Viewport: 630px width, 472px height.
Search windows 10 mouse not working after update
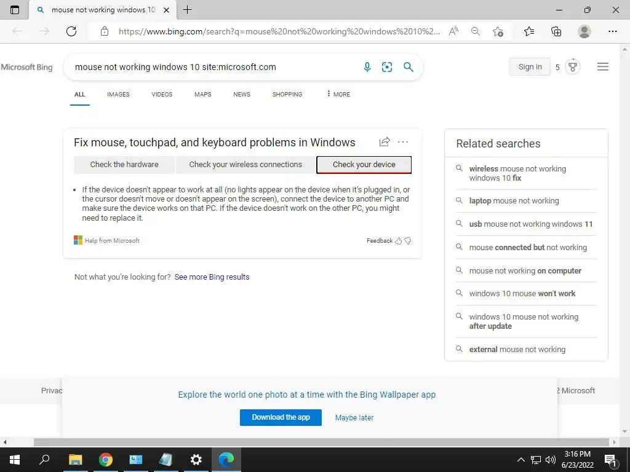click(x=524, y=321)
